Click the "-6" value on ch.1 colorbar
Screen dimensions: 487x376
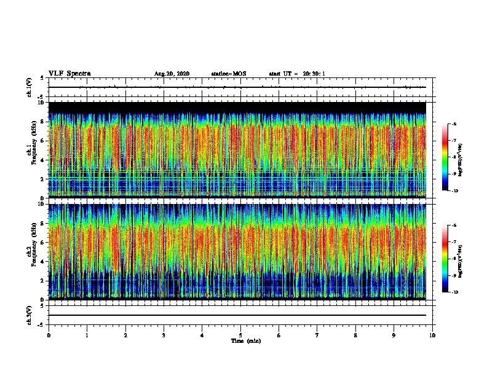(454, 123)
